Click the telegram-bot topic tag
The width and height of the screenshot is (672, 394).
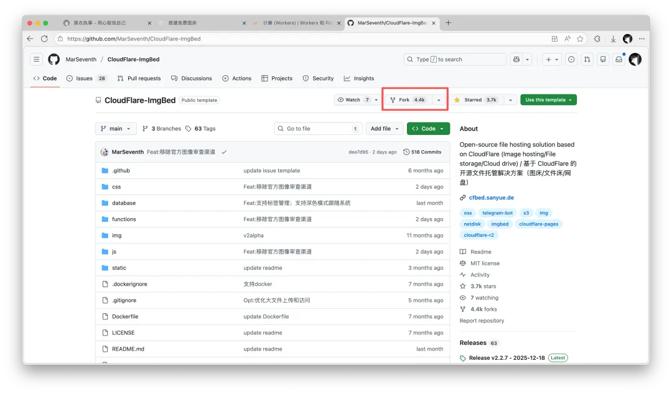[497, 213]
